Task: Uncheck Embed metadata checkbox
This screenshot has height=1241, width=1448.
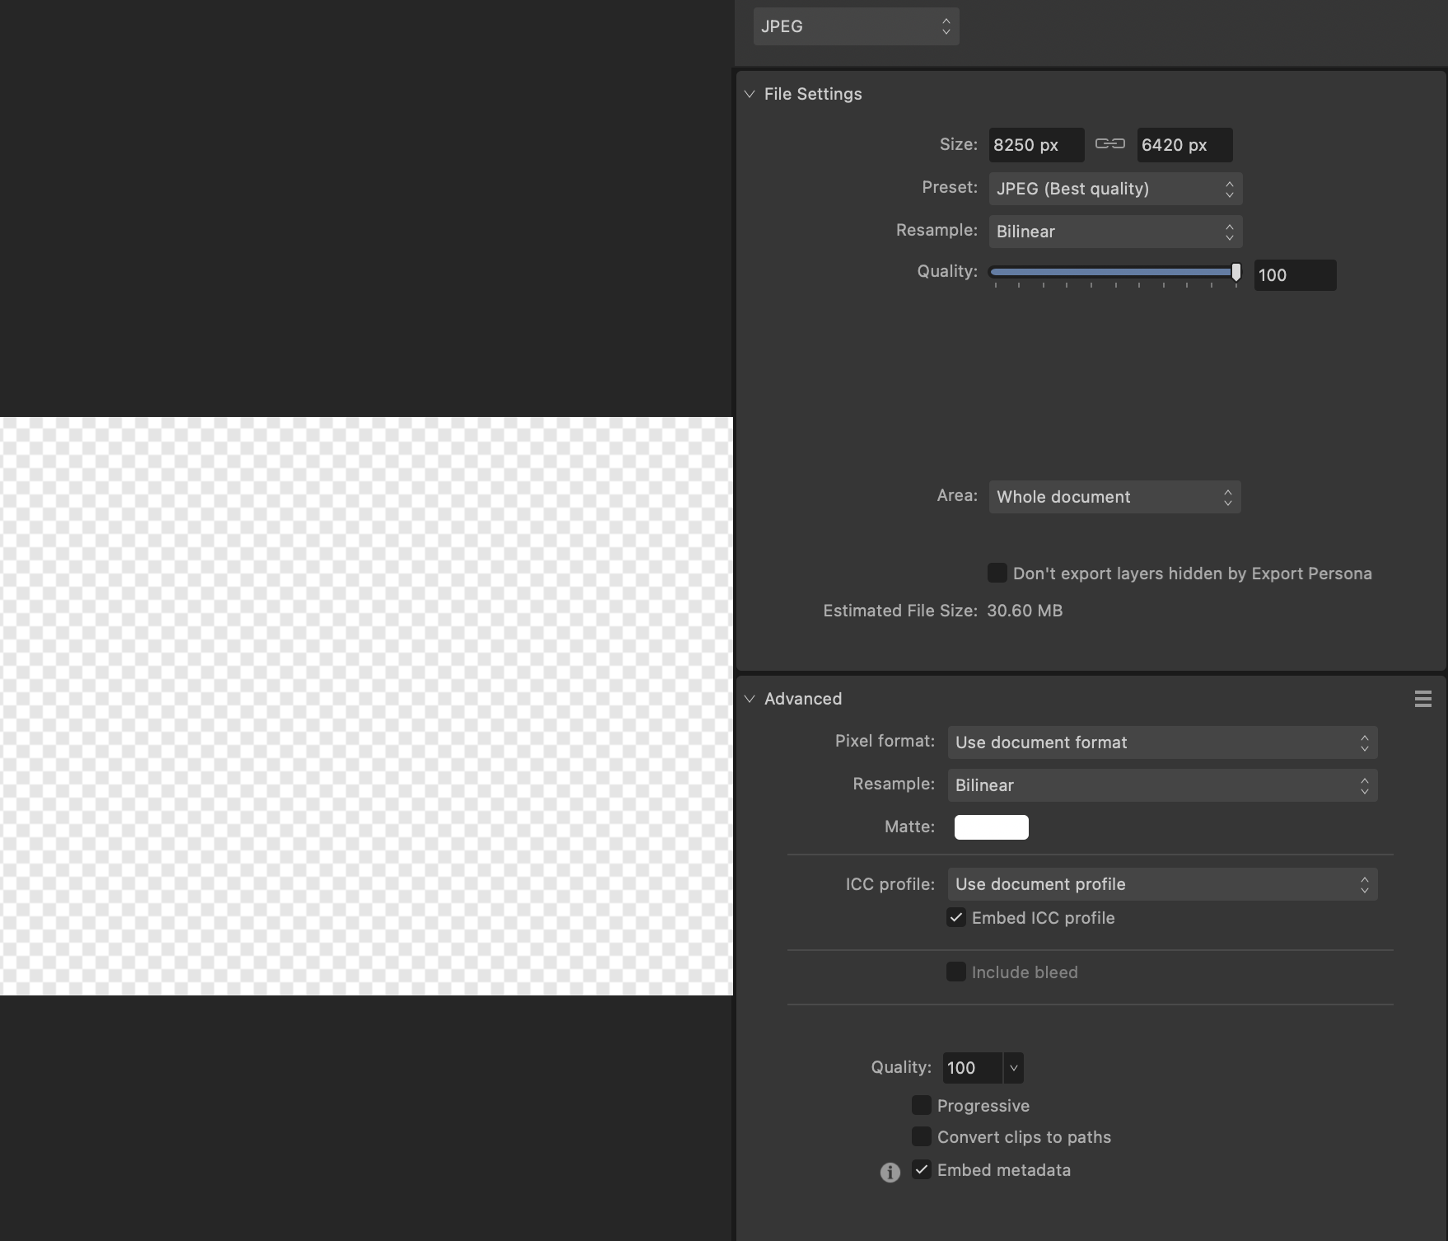Action: [921, 1169]
